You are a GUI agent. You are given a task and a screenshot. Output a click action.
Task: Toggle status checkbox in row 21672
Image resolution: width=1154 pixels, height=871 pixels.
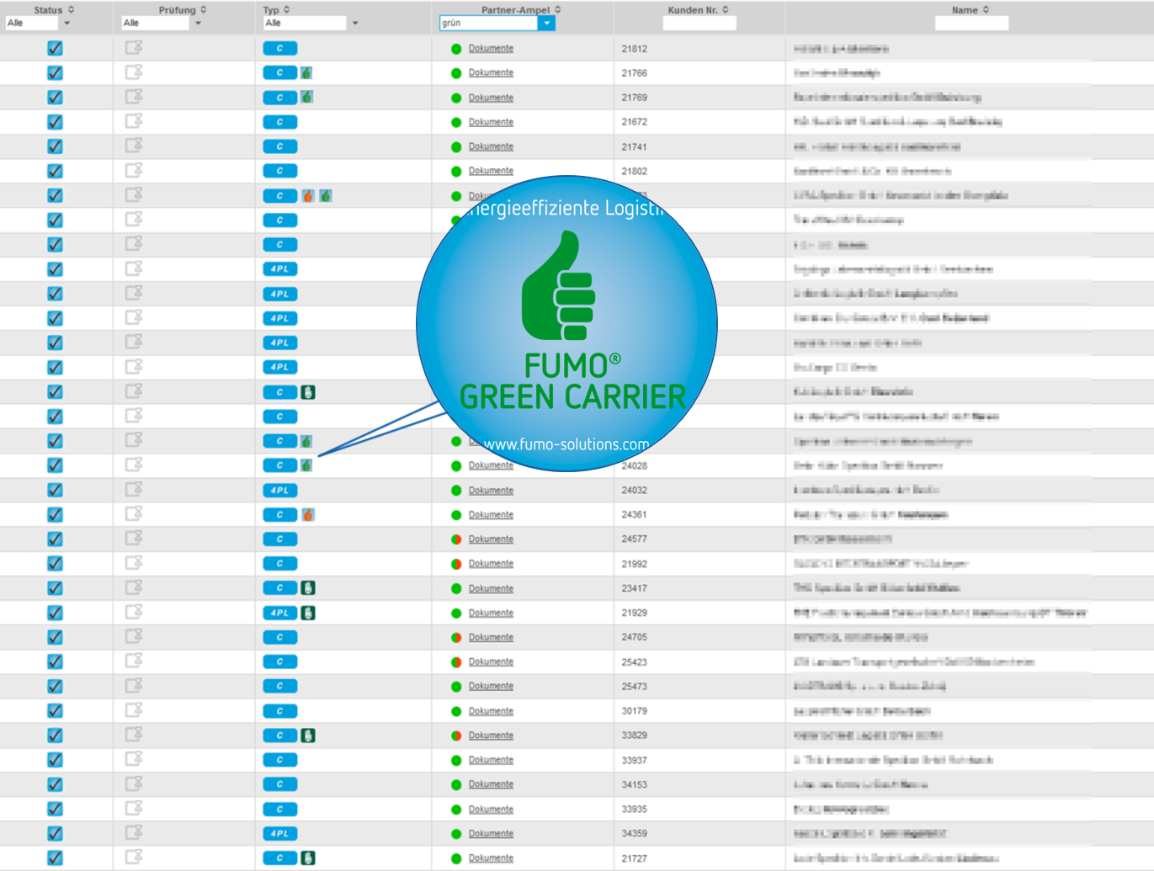[x=55, y=122]
